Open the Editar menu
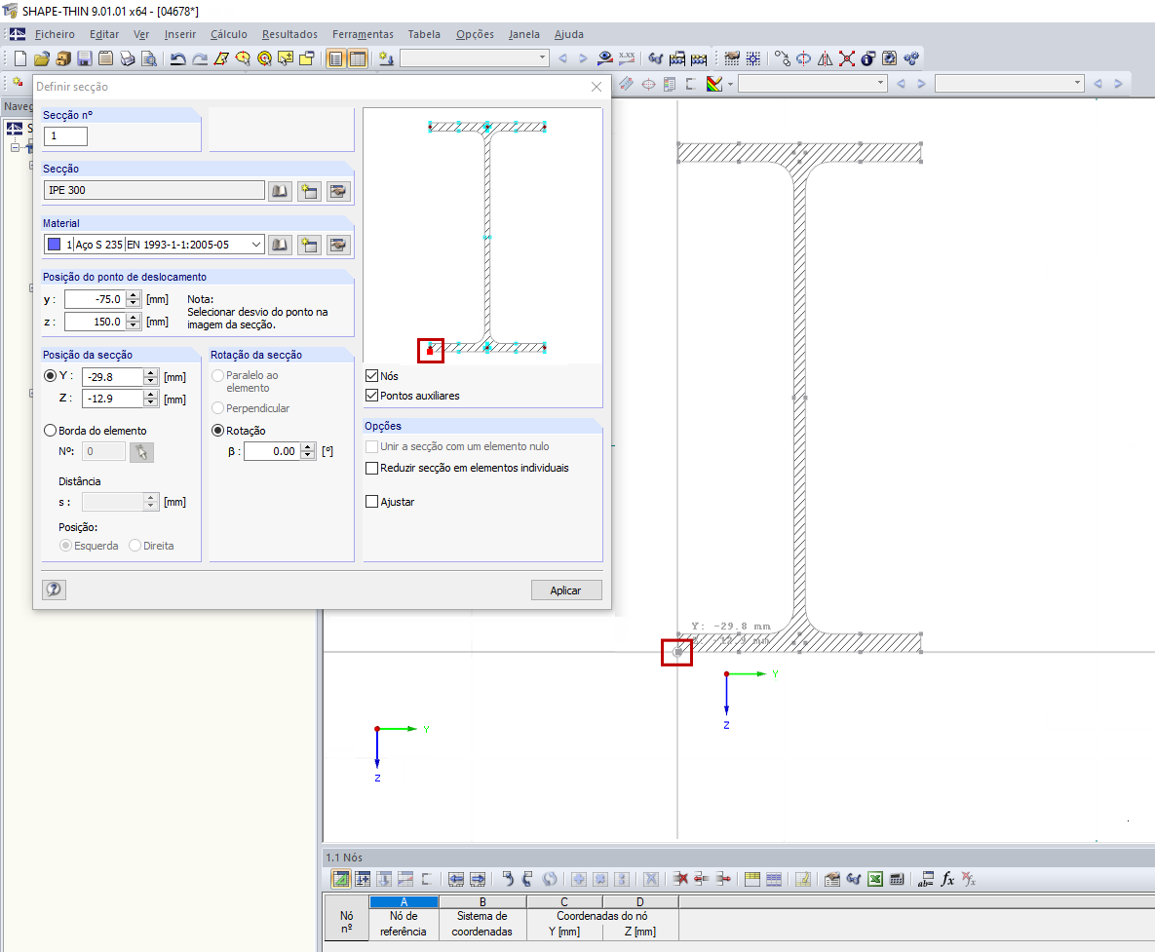The image size is (1155, 952). pyautogui.click(x=104, y=34)
